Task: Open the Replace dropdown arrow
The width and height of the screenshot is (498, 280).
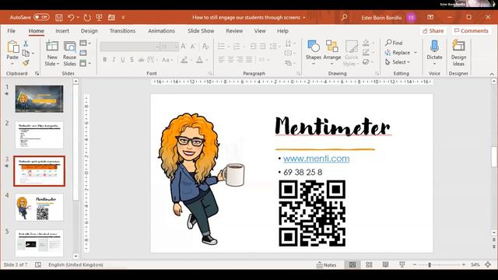Action: click(x=416, y=53)
